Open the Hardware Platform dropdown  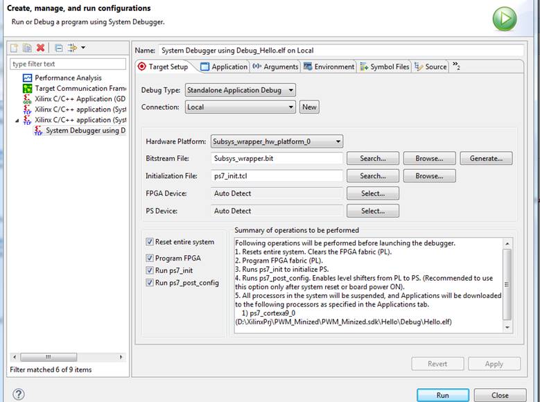click(x=277, y=141)
